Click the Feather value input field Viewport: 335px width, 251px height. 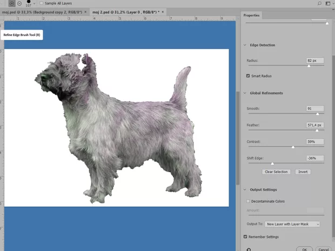(x=314, y=125)
